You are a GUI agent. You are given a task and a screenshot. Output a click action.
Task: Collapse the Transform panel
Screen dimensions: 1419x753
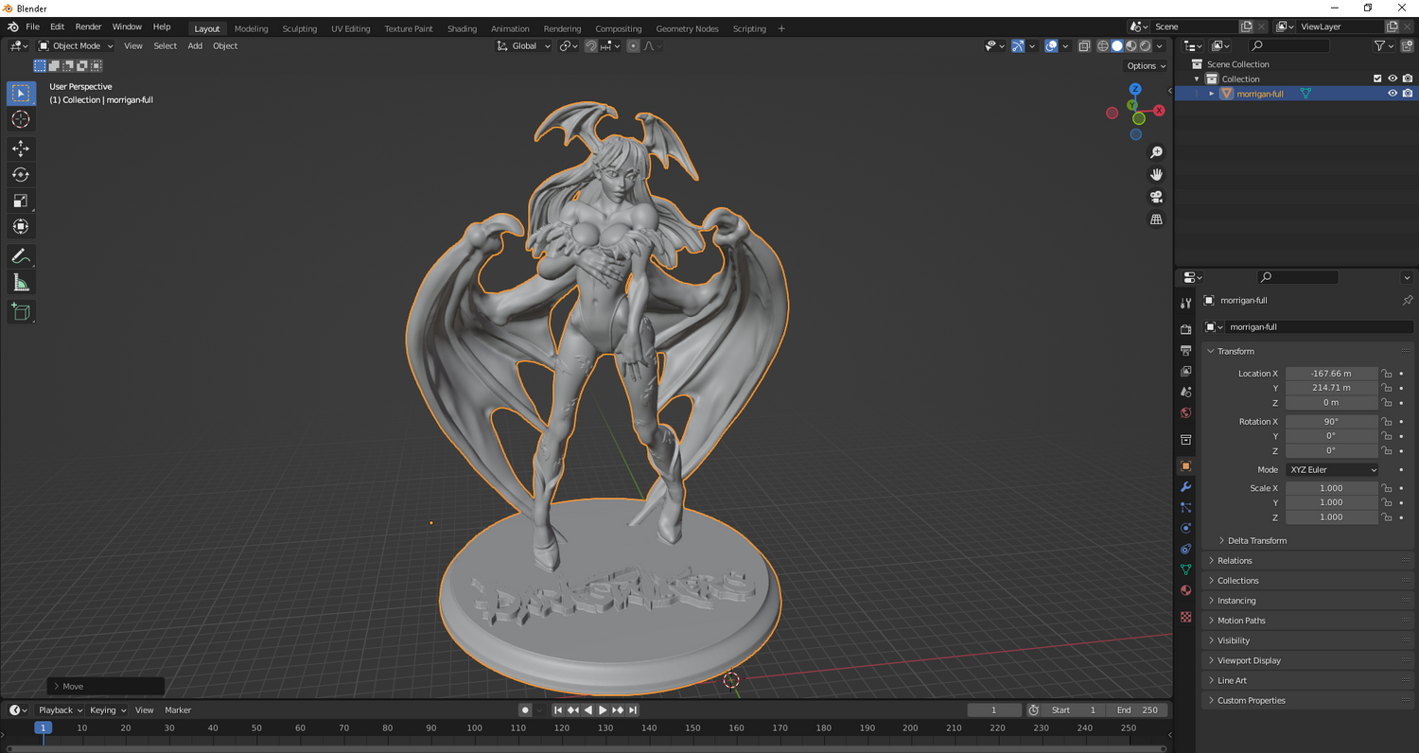(x=1235, y=351)
